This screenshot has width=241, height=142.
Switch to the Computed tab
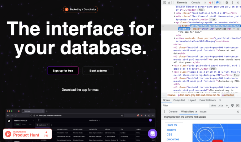pos(179,100)
